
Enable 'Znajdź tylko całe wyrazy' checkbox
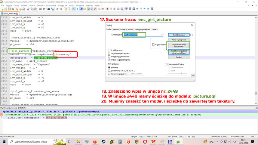[x=109, y=53]
